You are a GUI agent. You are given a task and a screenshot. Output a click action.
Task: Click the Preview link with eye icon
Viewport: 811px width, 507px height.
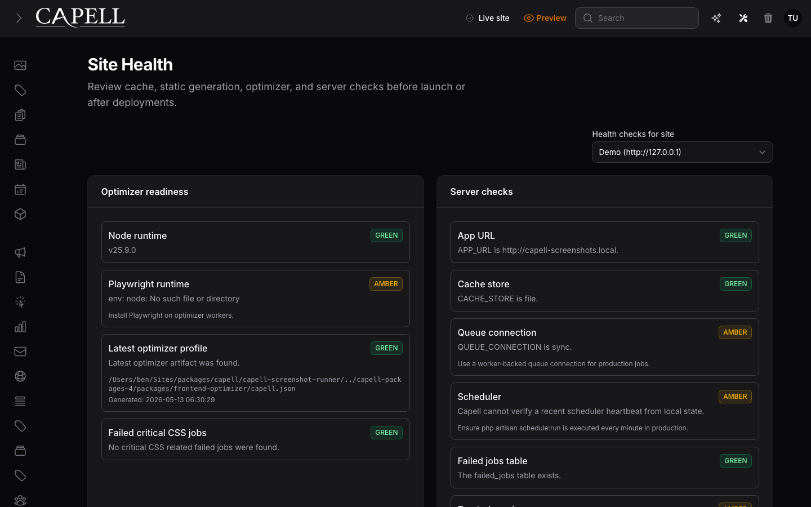[x=545, y=18]
